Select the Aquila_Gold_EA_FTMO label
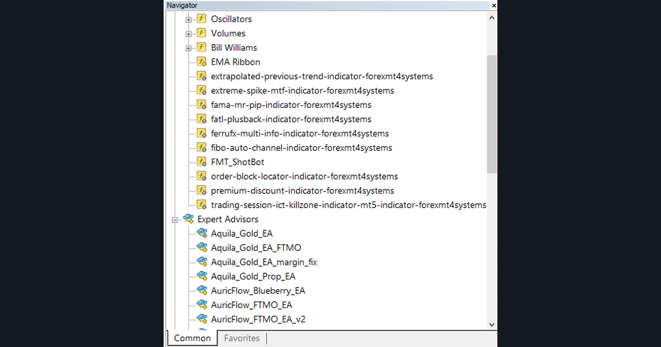661x347 pixels. [256, 248]
